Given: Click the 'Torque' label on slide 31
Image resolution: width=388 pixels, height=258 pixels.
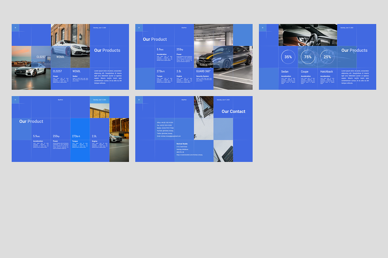Looking at the screenshot, I should tap(75, 141).
